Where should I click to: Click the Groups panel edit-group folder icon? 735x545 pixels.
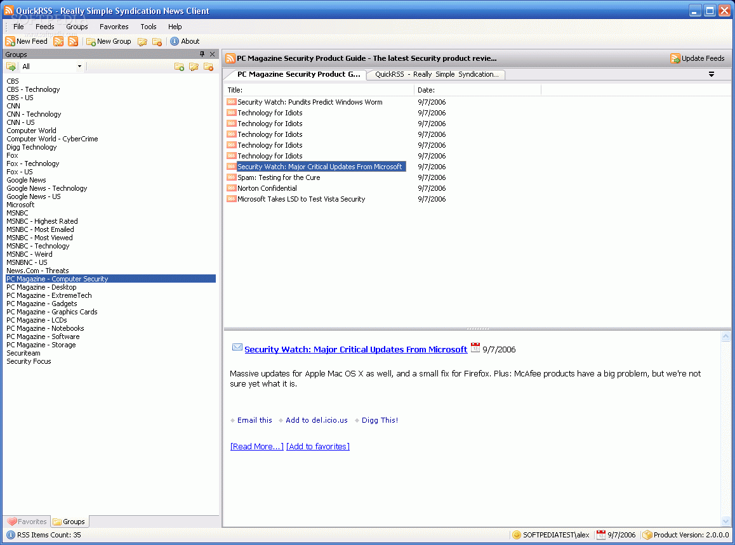(x=194, y=67)
